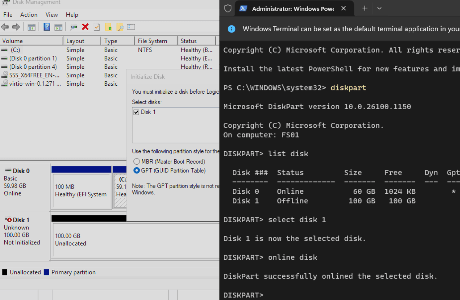Image resolution: width=460 pixels, height=300 pixels.
Task: Uncheck Disk 1 in Initialize Disk dialog
Action: click(x=136, y=112)
